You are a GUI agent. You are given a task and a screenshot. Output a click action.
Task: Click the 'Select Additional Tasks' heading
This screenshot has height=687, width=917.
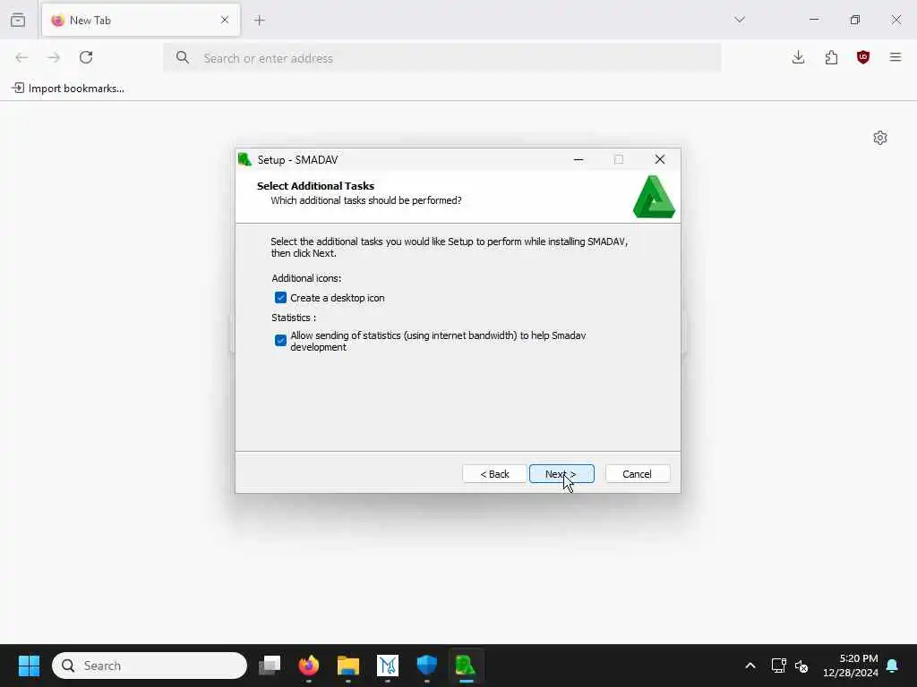tap(316, 186)
